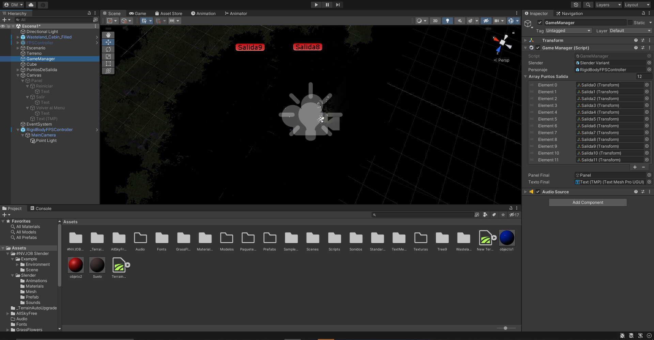654x340 pixels.
Task: Select Directional Light in Hierarchy
Action: pyautogui.click(x=42, y=32)
